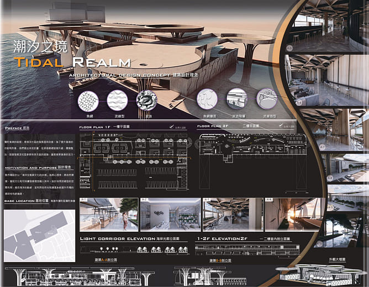Click the fishing net pattern circle icon
This screenshot has width=369, height=287.
click(88, 101)
